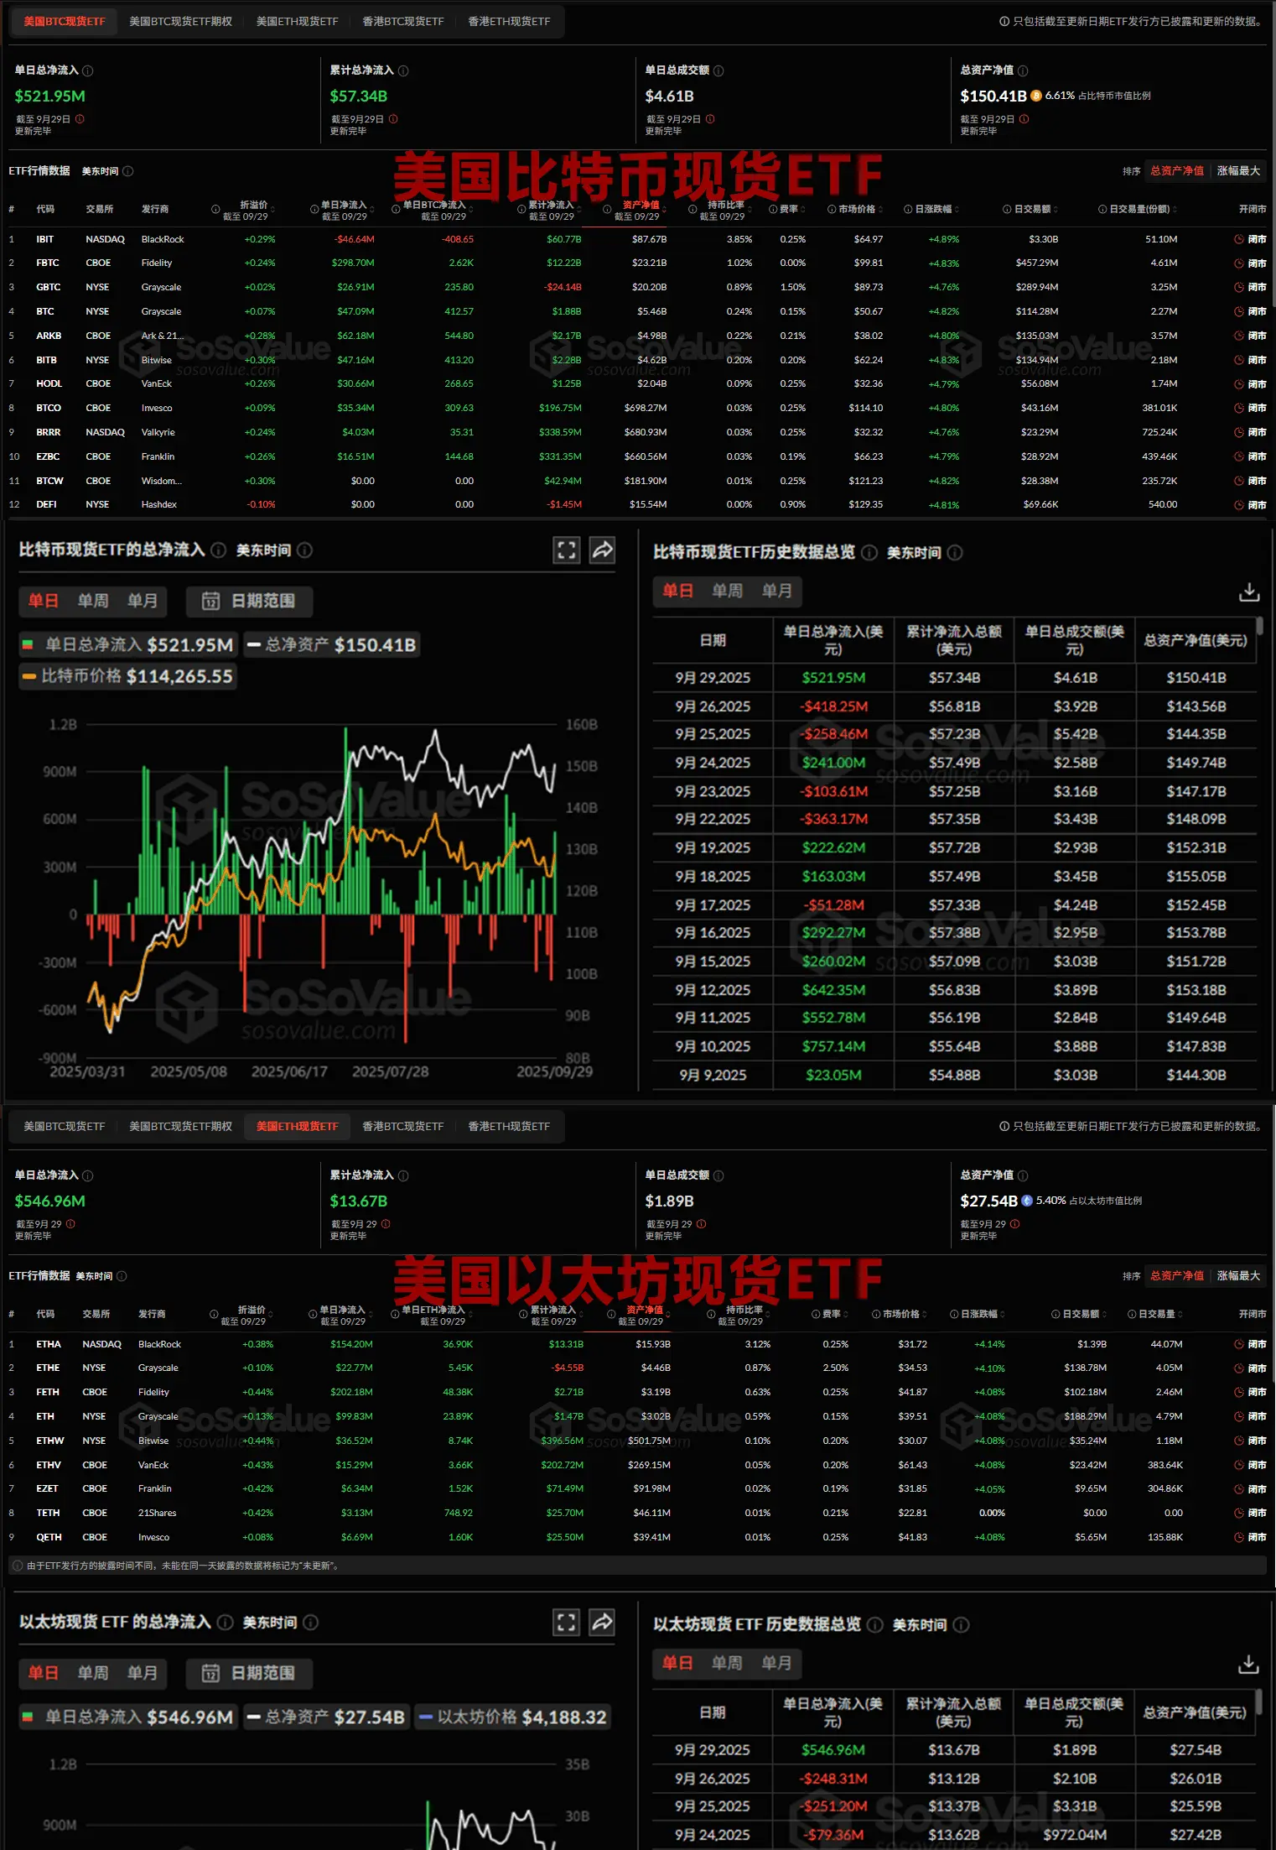Switch to 香港ETH现货ETF tab in top bar
1276x1850 pixels.
(x=509, y=21)
